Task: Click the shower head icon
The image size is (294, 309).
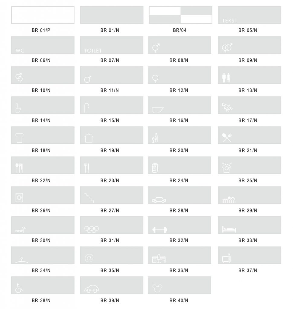Action: 227,107
